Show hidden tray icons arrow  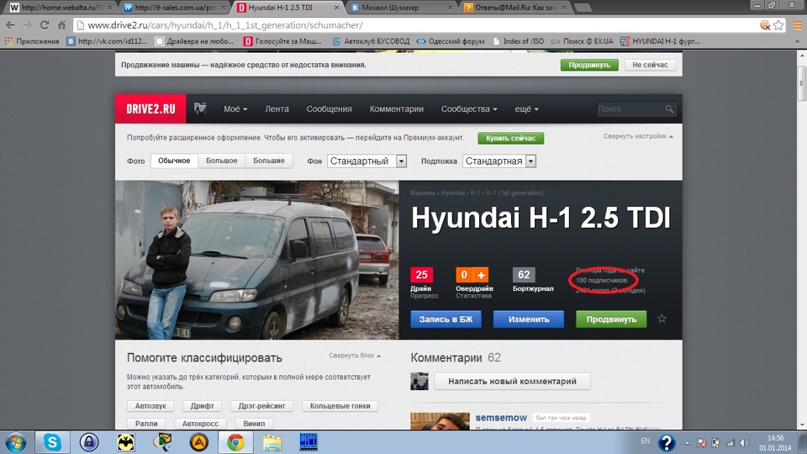(x=687, y=443)
